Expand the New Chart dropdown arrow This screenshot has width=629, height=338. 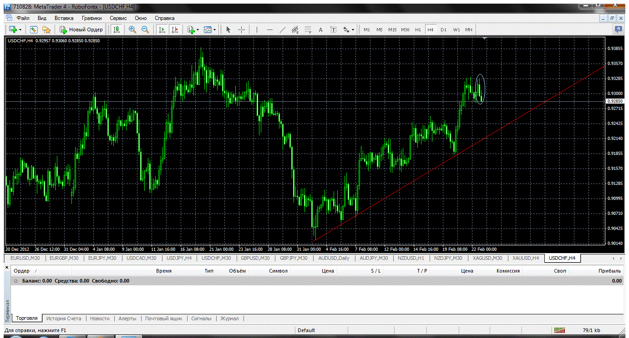click(x=20, y=30)
